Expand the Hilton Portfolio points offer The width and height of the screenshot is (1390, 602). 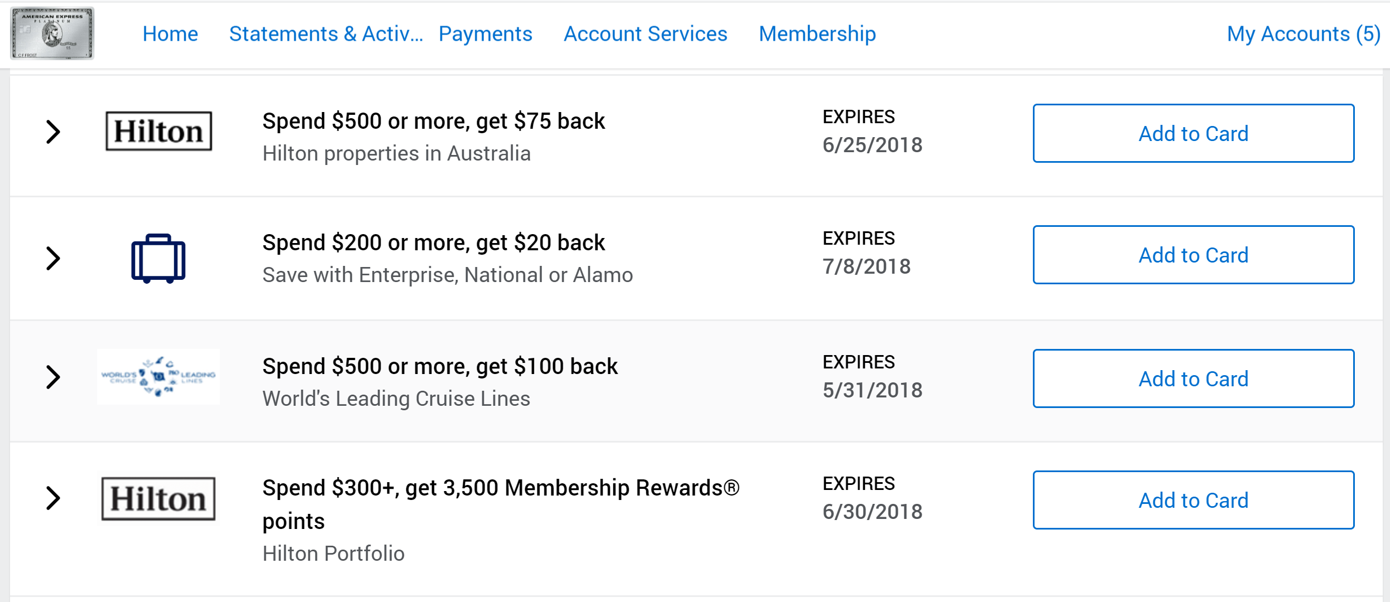tap(53, 498)
